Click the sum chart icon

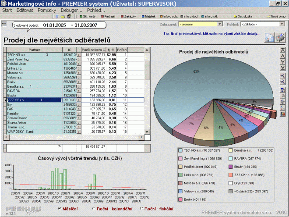tap(282, 114)
